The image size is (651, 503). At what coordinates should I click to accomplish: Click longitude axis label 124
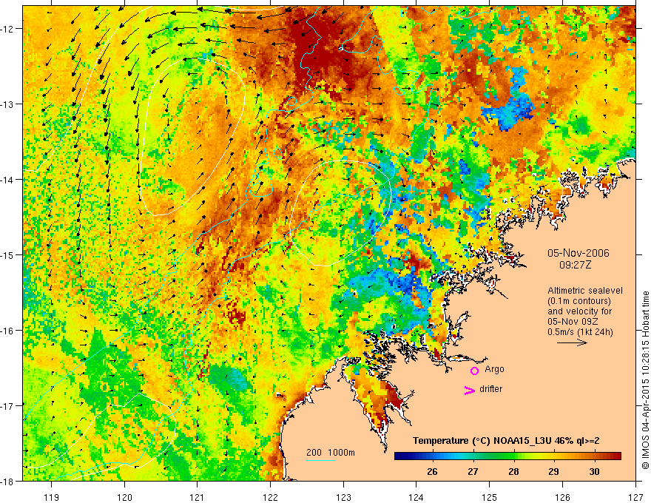[416, 497]
